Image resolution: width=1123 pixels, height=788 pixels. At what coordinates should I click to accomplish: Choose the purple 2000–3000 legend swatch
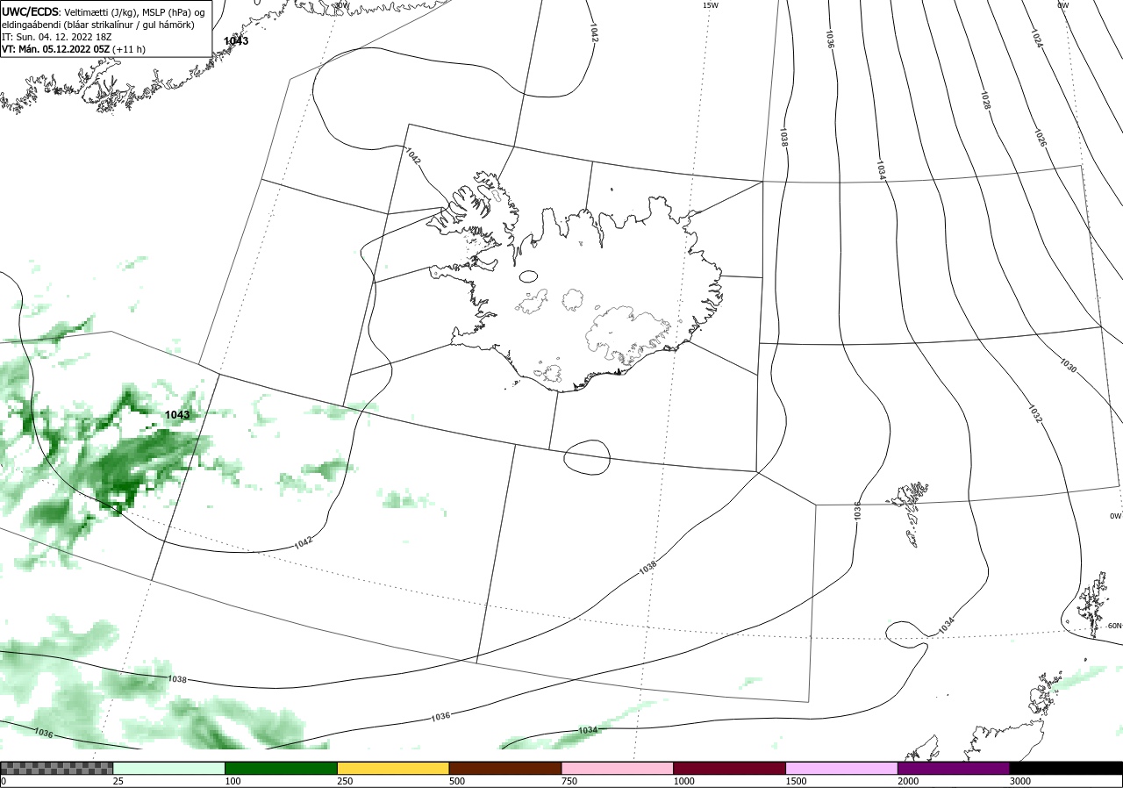[954, 768]
